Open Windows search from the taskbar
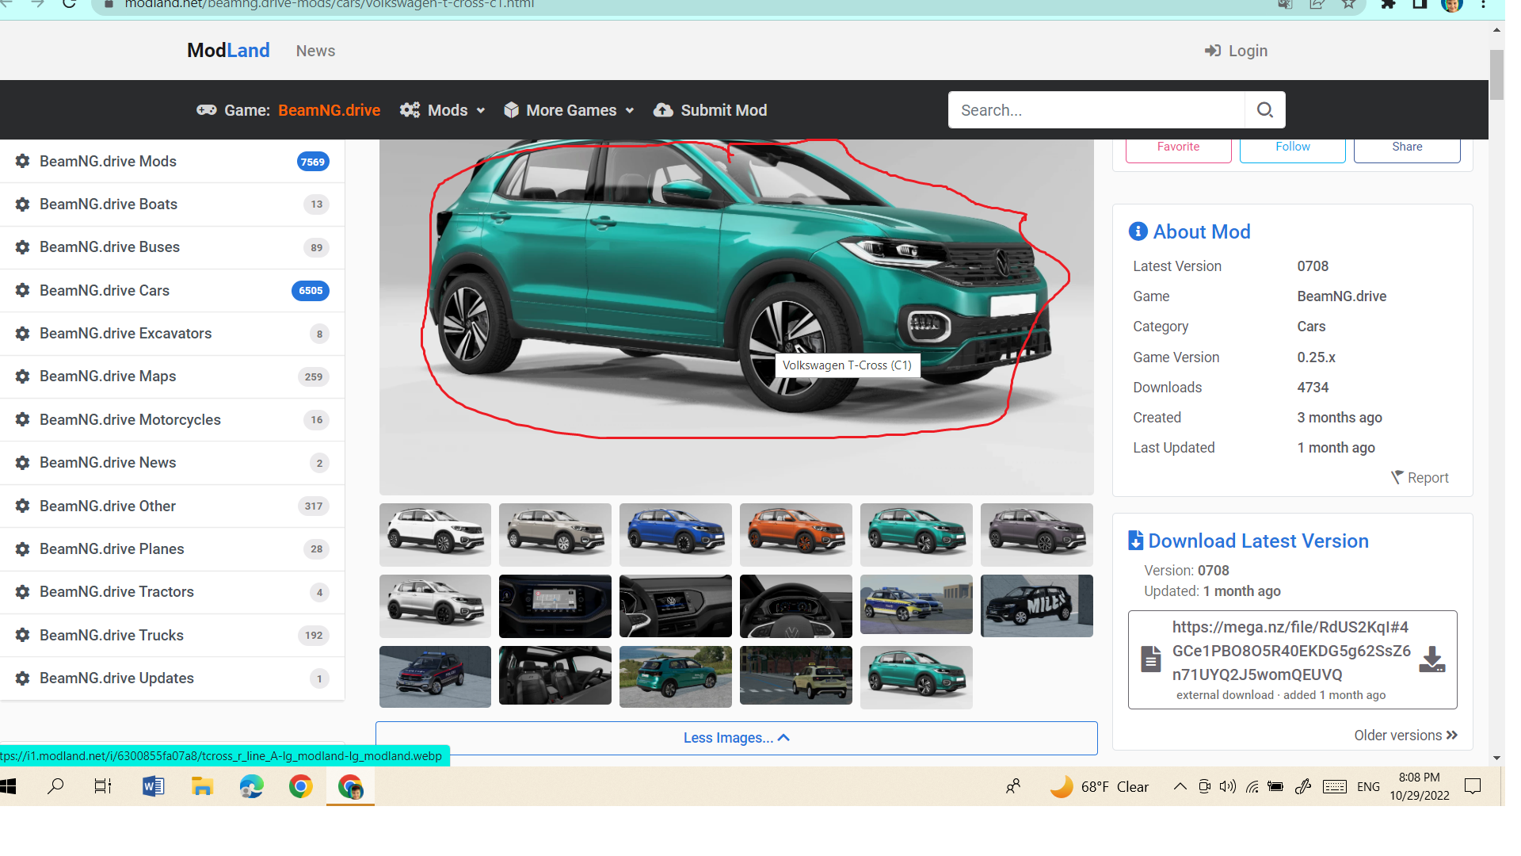The width and height of the screenshot is (1521, 856). pyautogui.click(x=55, y=786)
